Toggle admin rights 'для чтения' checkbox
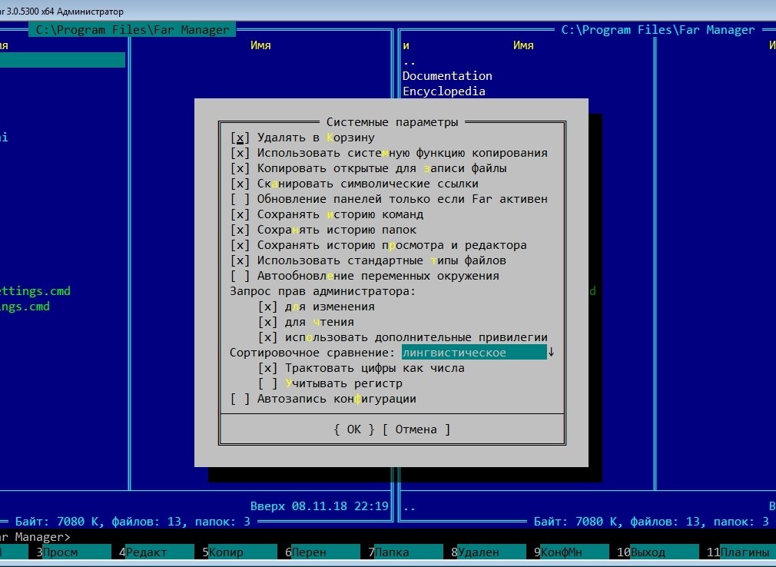776x567 pixels. click(x=267, y=322)
